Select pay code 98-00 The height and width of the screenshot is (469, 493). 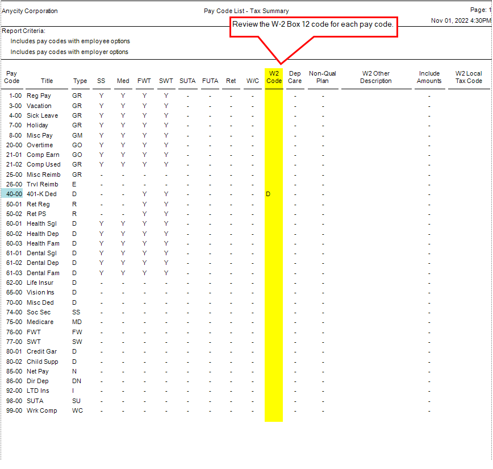click(x=14, y=401)
